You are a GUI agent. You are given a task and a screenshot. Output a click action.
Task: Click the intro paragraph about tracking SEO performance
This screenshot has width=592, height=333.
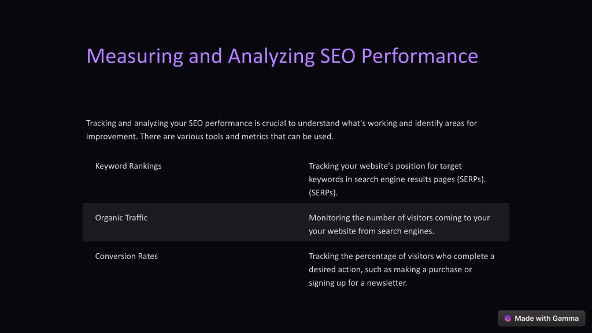(x=282, y=130)
